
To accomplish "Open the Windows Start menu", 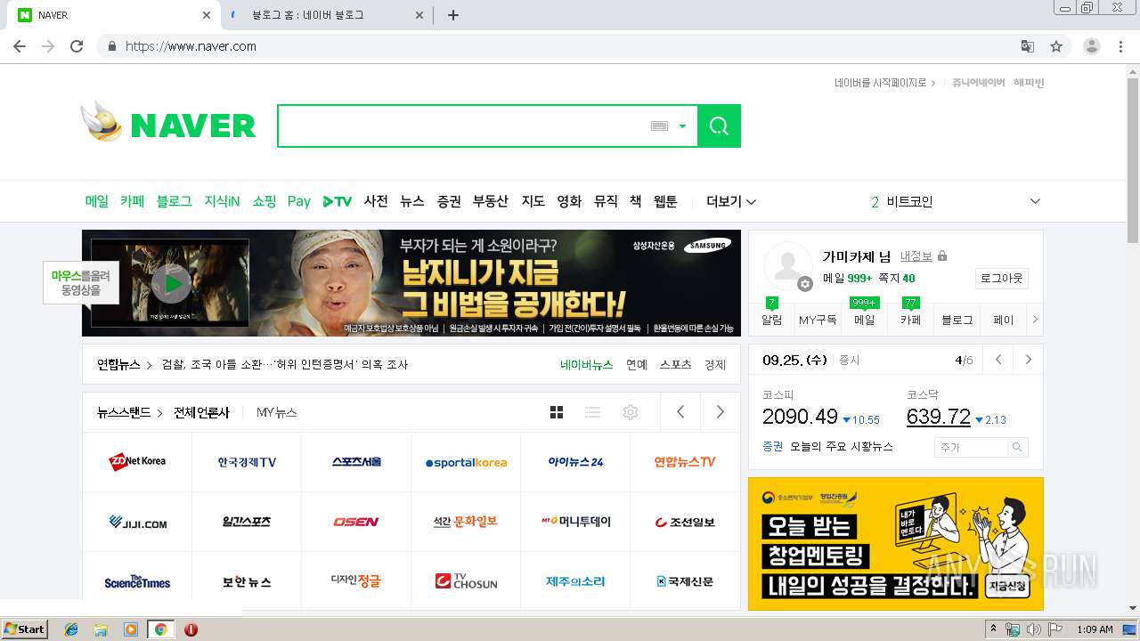I will pyautogui.click(x=25, y=629).
